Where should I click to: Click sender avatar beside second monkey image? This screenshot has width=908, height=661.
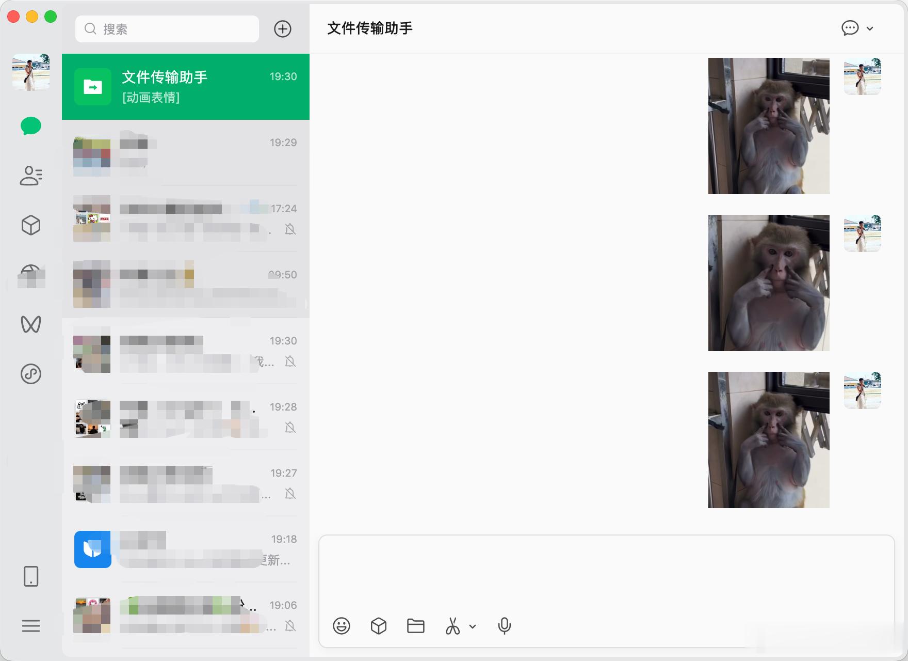(863, 233)
